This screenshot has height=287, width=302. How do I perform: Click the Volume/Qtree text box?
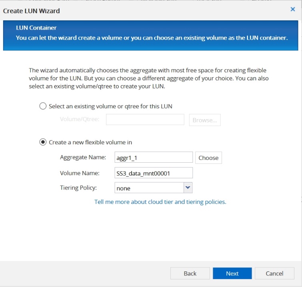tap(145, 120)
